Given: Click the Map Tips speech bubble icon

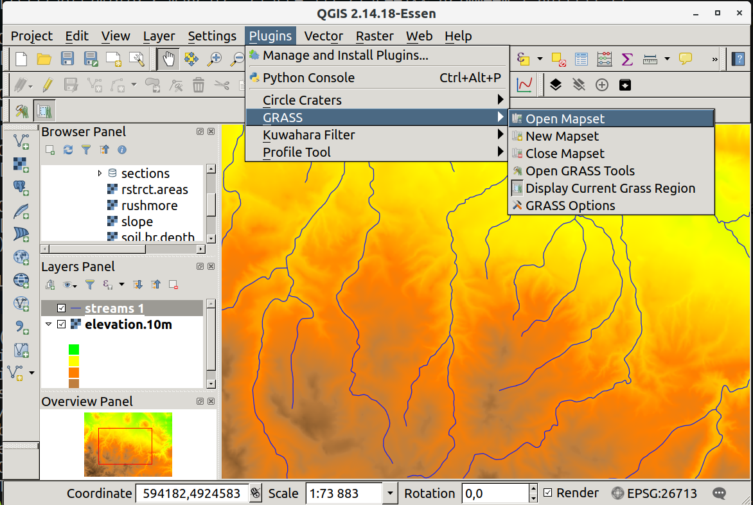Looking at the screenshot, I should pos(686,59).
